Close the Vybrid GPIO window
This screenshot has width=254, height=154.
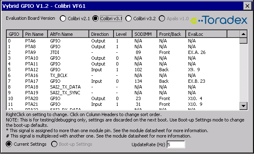click(247, 6)
